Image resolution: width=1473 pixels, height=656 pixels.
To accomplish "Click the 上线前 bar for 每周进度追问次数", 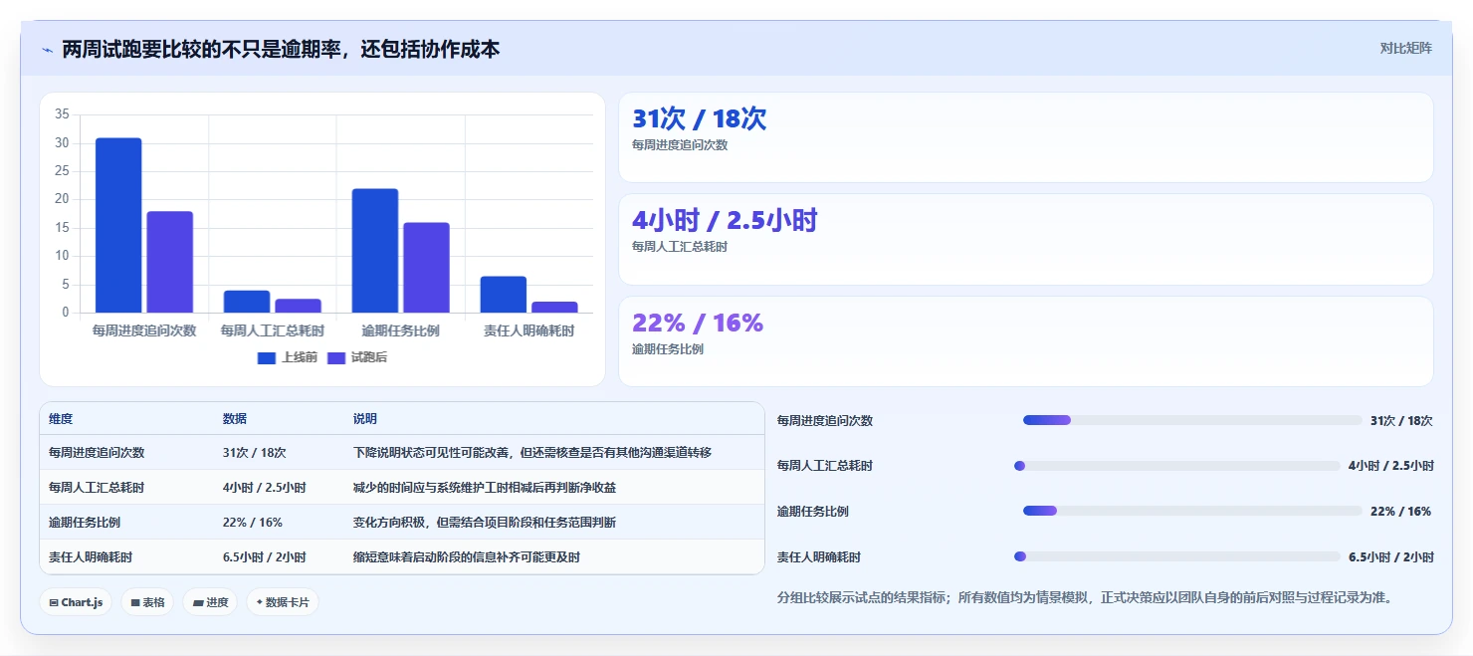I will [118, 225].
